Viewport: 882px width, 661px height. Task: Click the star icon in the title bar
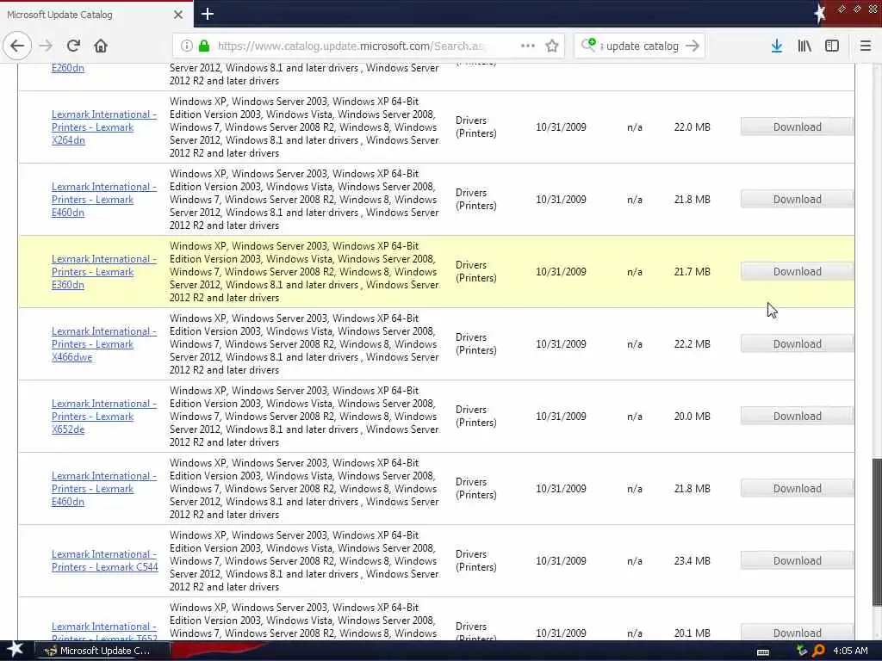(820, 14)
